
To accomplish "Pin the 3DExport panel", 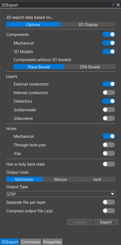I will point(113,5).
